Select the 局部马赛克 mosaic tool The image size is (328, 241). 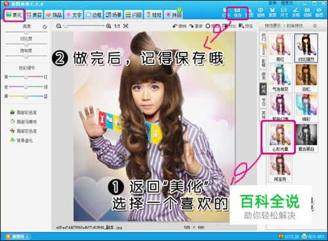coord(24,121)
